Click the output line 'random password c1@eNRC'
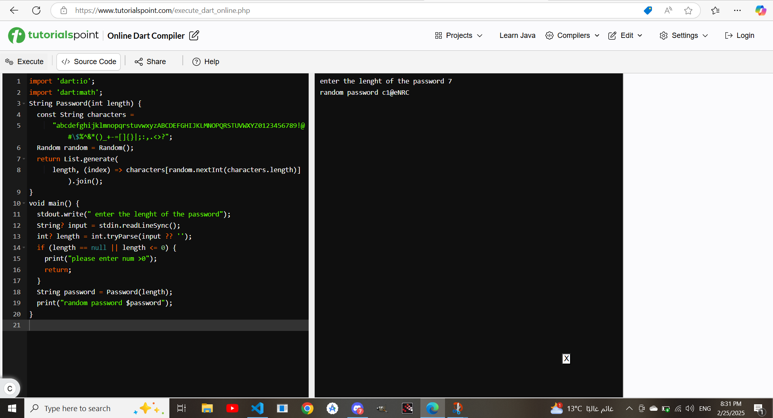 coord(365,92)
